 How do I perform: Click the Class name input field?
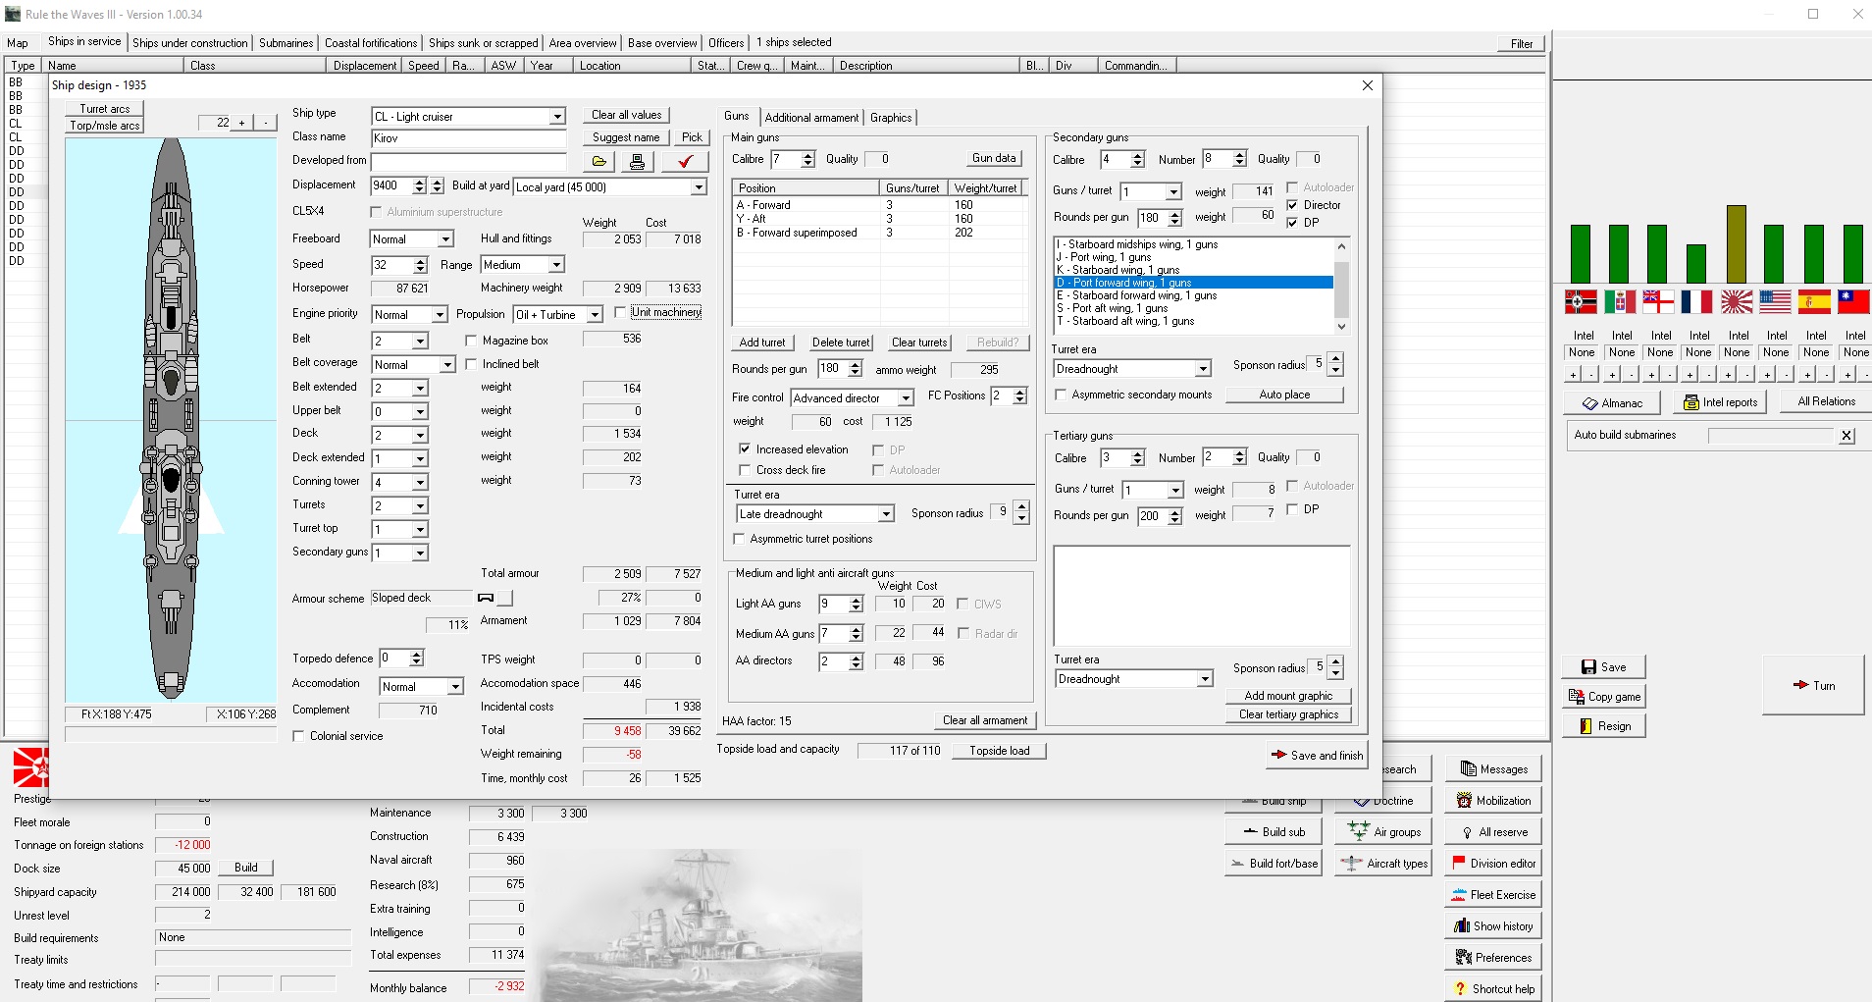pyautogui.click(x=468, y=138)
